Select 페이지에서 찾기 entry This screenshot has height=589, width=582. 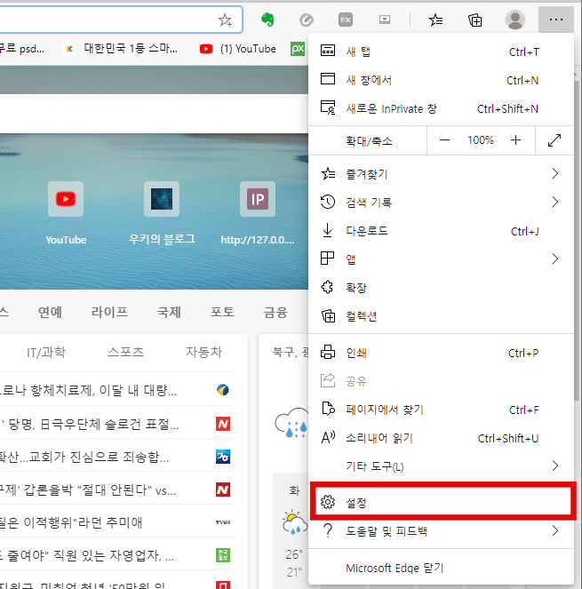[441, 410]
